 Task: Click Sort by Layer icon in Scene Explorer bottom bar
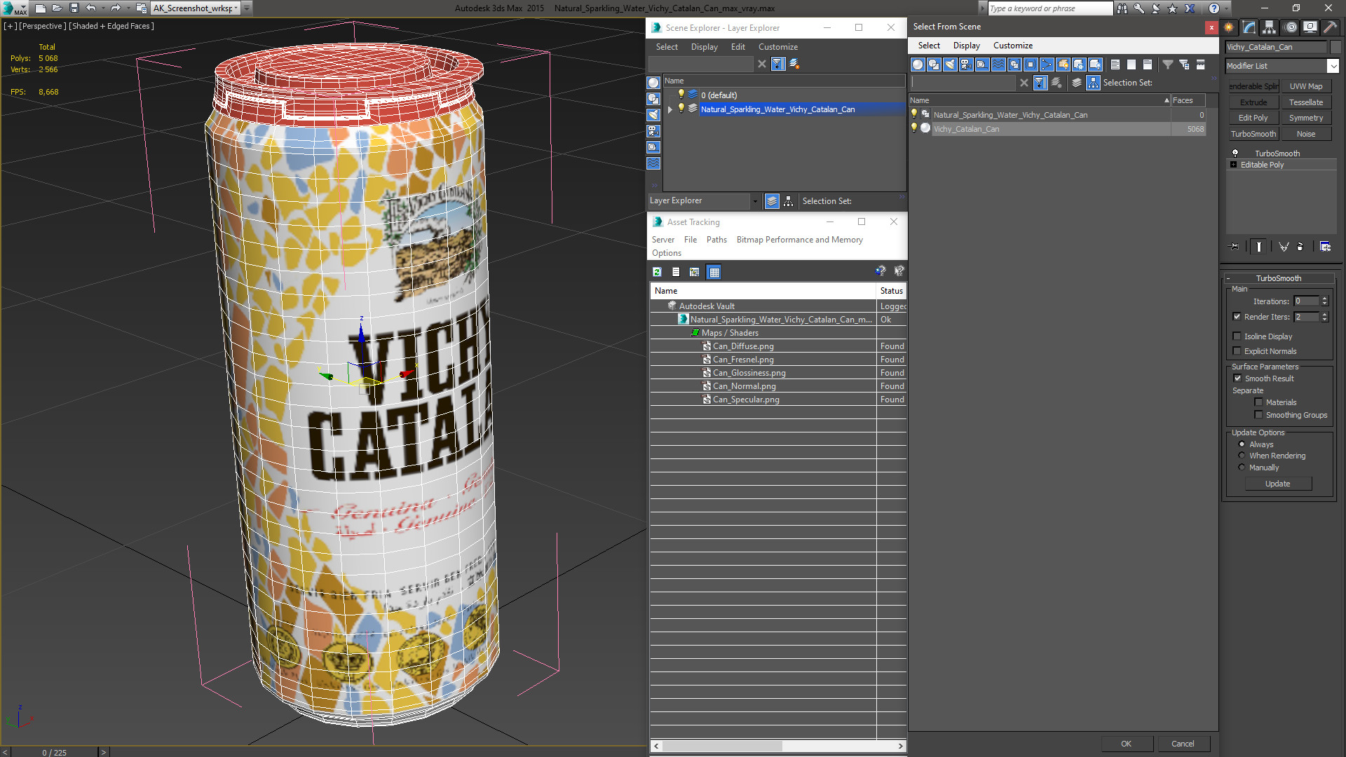[x=772, y=201]
